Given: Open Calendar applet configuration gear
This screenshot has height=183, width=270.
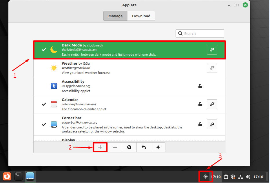Looking at the screenshot, I should click(212, 104).
